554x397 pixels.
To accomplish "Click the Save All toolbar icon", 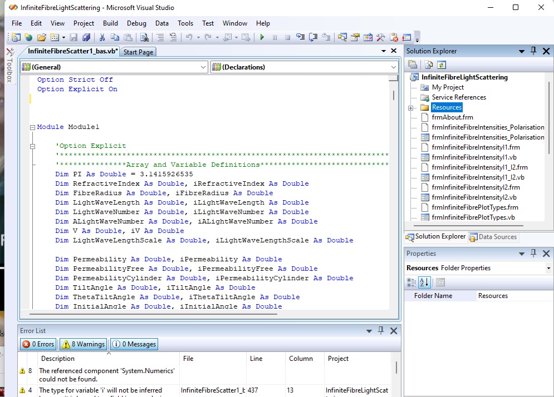I will [x=86, y=37].
